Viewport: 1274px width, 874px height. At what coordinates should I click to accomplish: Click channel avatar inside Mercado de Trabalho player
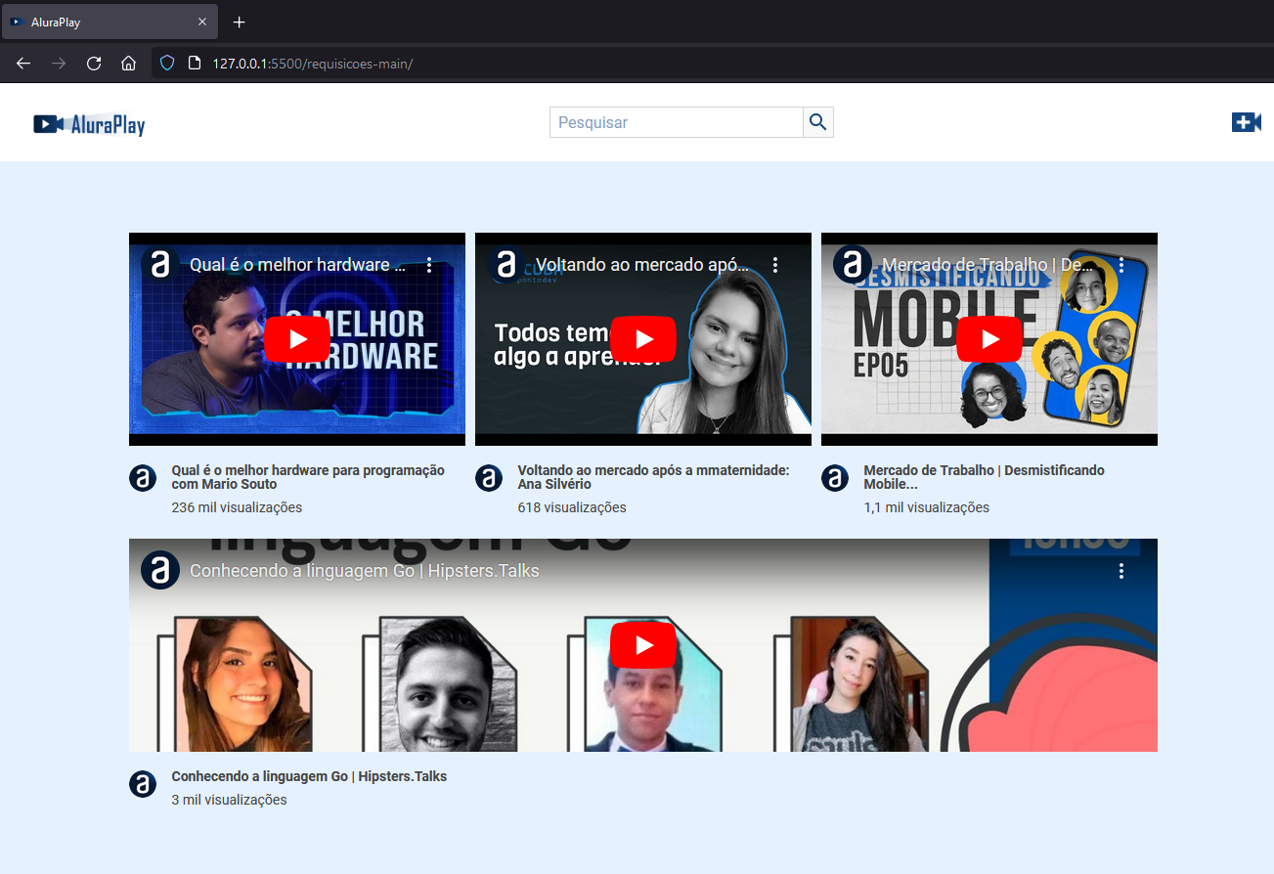[x=853, y=265]
